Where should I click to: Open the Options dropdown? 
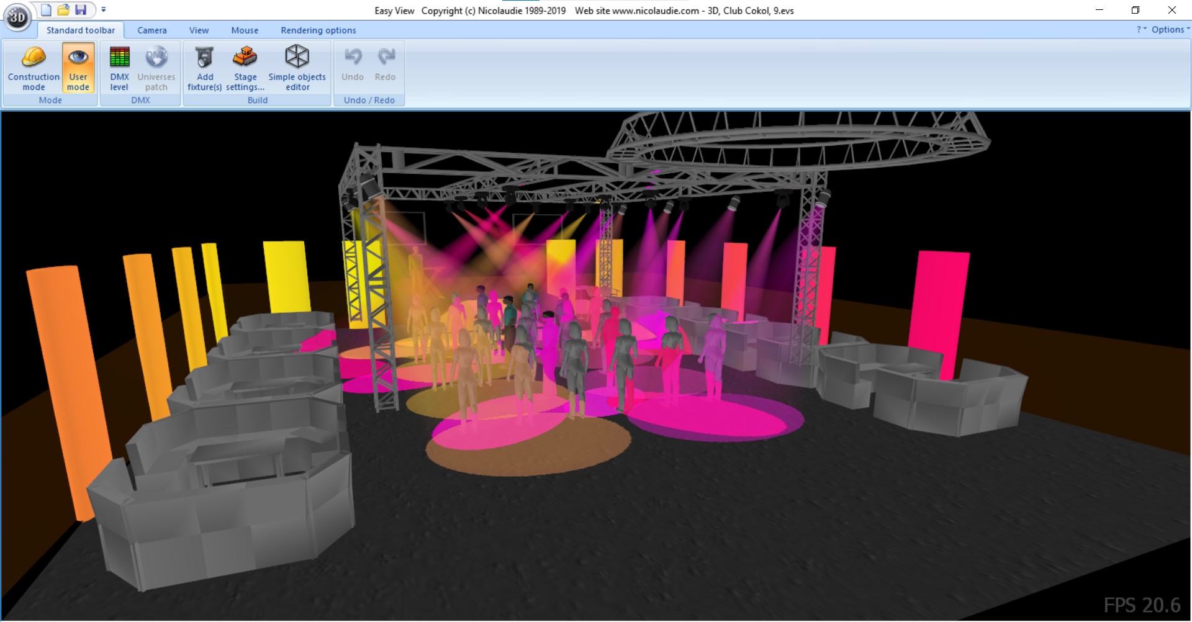[1170, 30]
